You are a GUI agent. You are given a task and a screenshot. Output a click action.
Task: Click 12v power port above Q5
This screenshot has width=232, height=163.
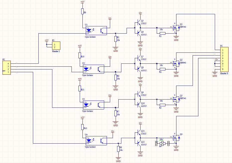point(140,13)
